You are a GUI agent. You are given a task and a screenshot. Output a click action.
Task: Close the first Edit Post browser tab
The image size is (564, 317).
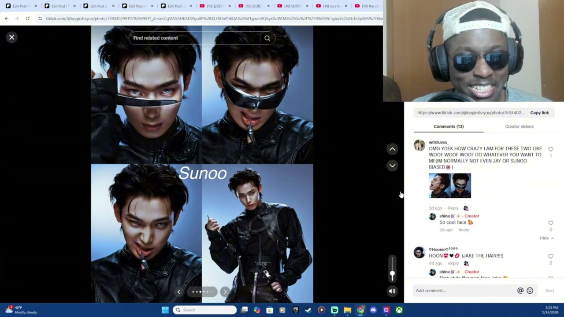tap(36, 6)
